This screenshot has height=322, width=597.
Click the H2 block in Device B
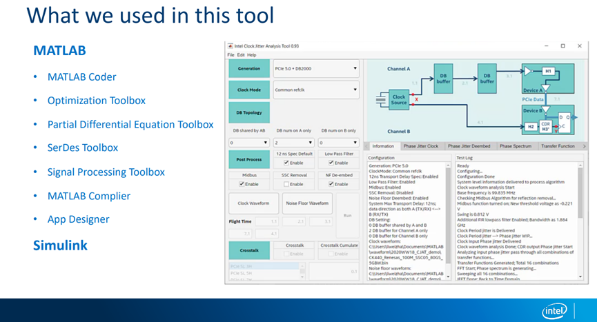coord(530,127)
